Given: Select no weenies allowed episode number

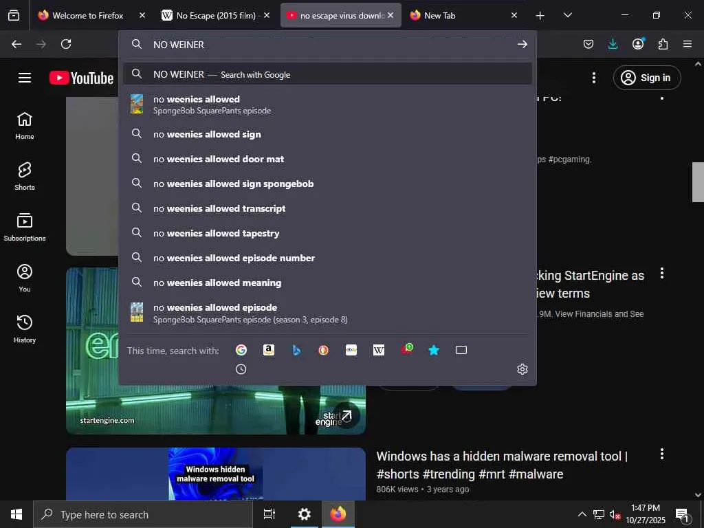Looking at the screenshot, I should pyautogui.click(x=328, y=258).
